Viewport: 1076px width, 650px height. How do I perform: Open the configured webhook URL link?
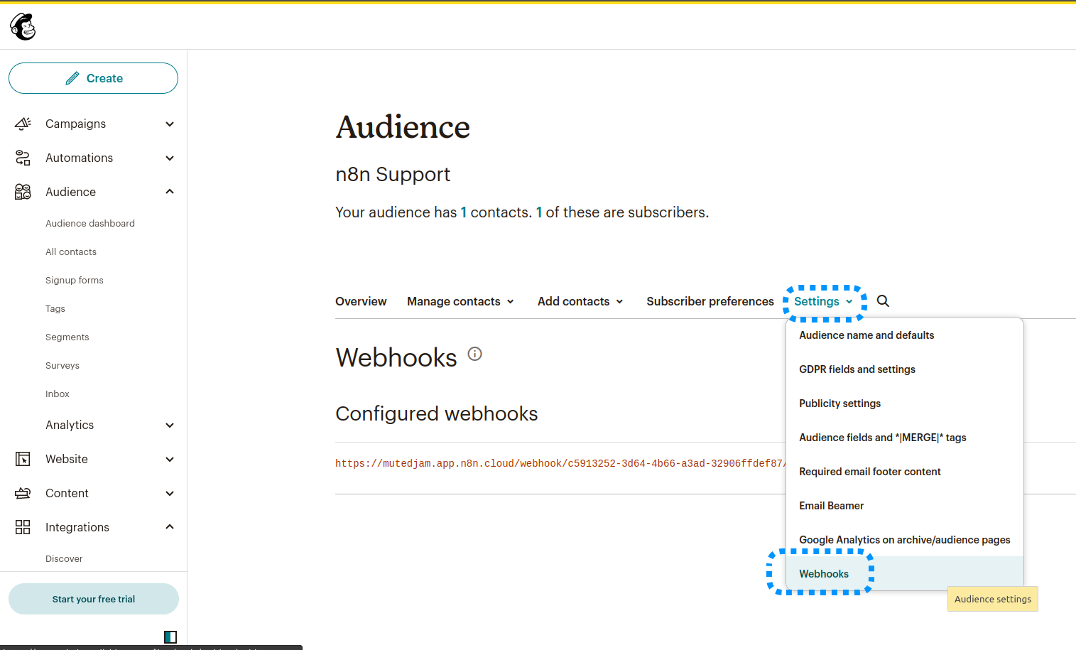561,463
